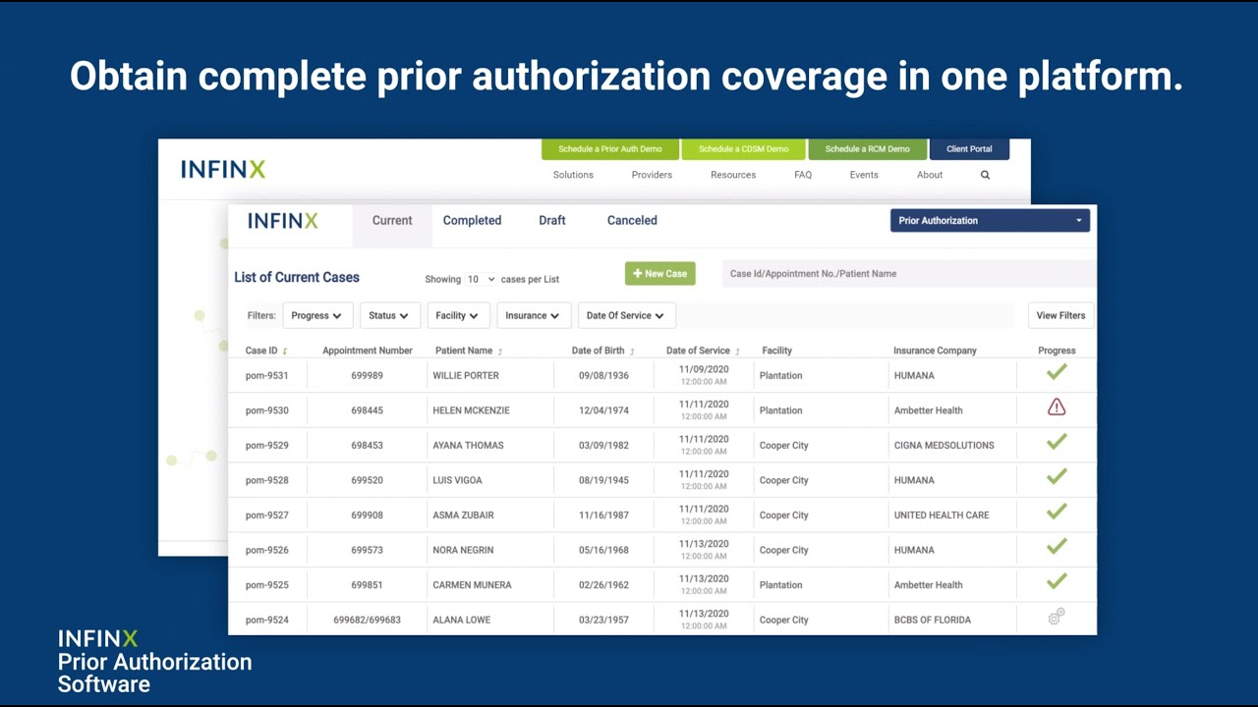Click insurance UNITED HEALTH CARE cell
Viewport: 1258px width, 707px height.
(942, 515)
